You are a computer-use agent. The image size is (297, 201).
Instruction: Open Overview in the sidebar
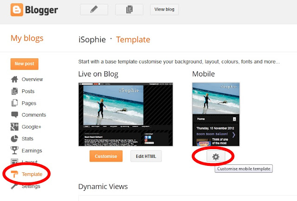click(32, 79)
